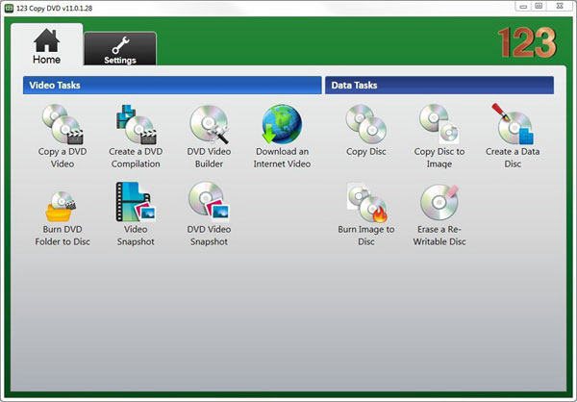Minimize the 123 Copy DVD window

(x=525, y=7)
